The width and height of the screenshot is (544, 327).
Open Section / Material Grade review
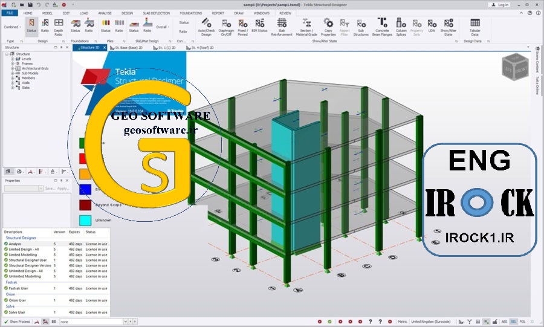[x=306, y=27]
